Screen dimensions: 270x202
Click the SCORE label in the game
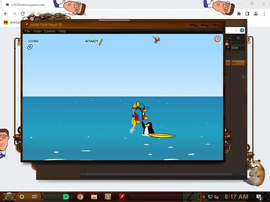pyautogui.click(x=33, y=41)
